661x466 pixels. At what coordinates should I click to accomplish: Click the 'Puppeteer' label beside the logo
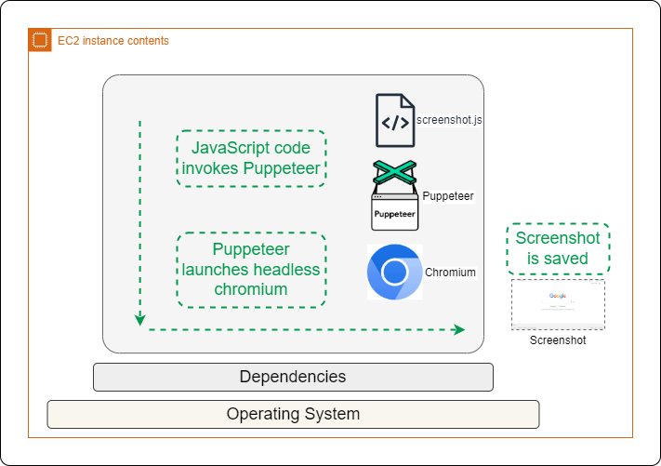[x=448, y=196]
